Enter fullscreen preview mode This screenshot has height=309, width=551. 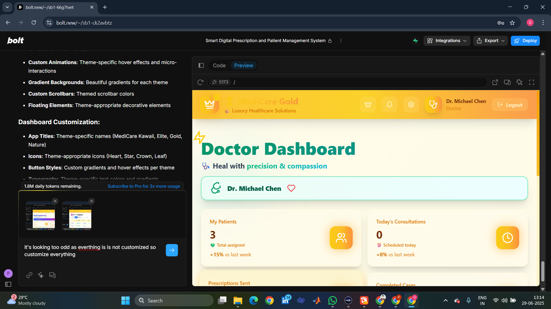531,82
